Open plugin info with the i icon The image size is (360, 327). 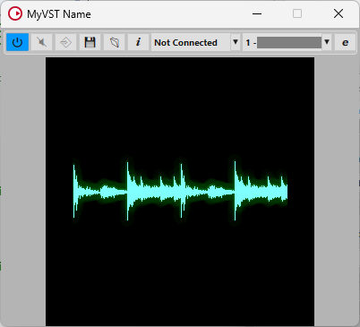point(138,42)
